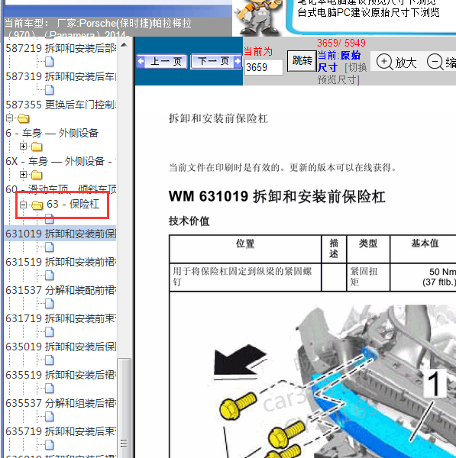
Task: Click document icon under 631019 entry
Action: click(50, 247)
